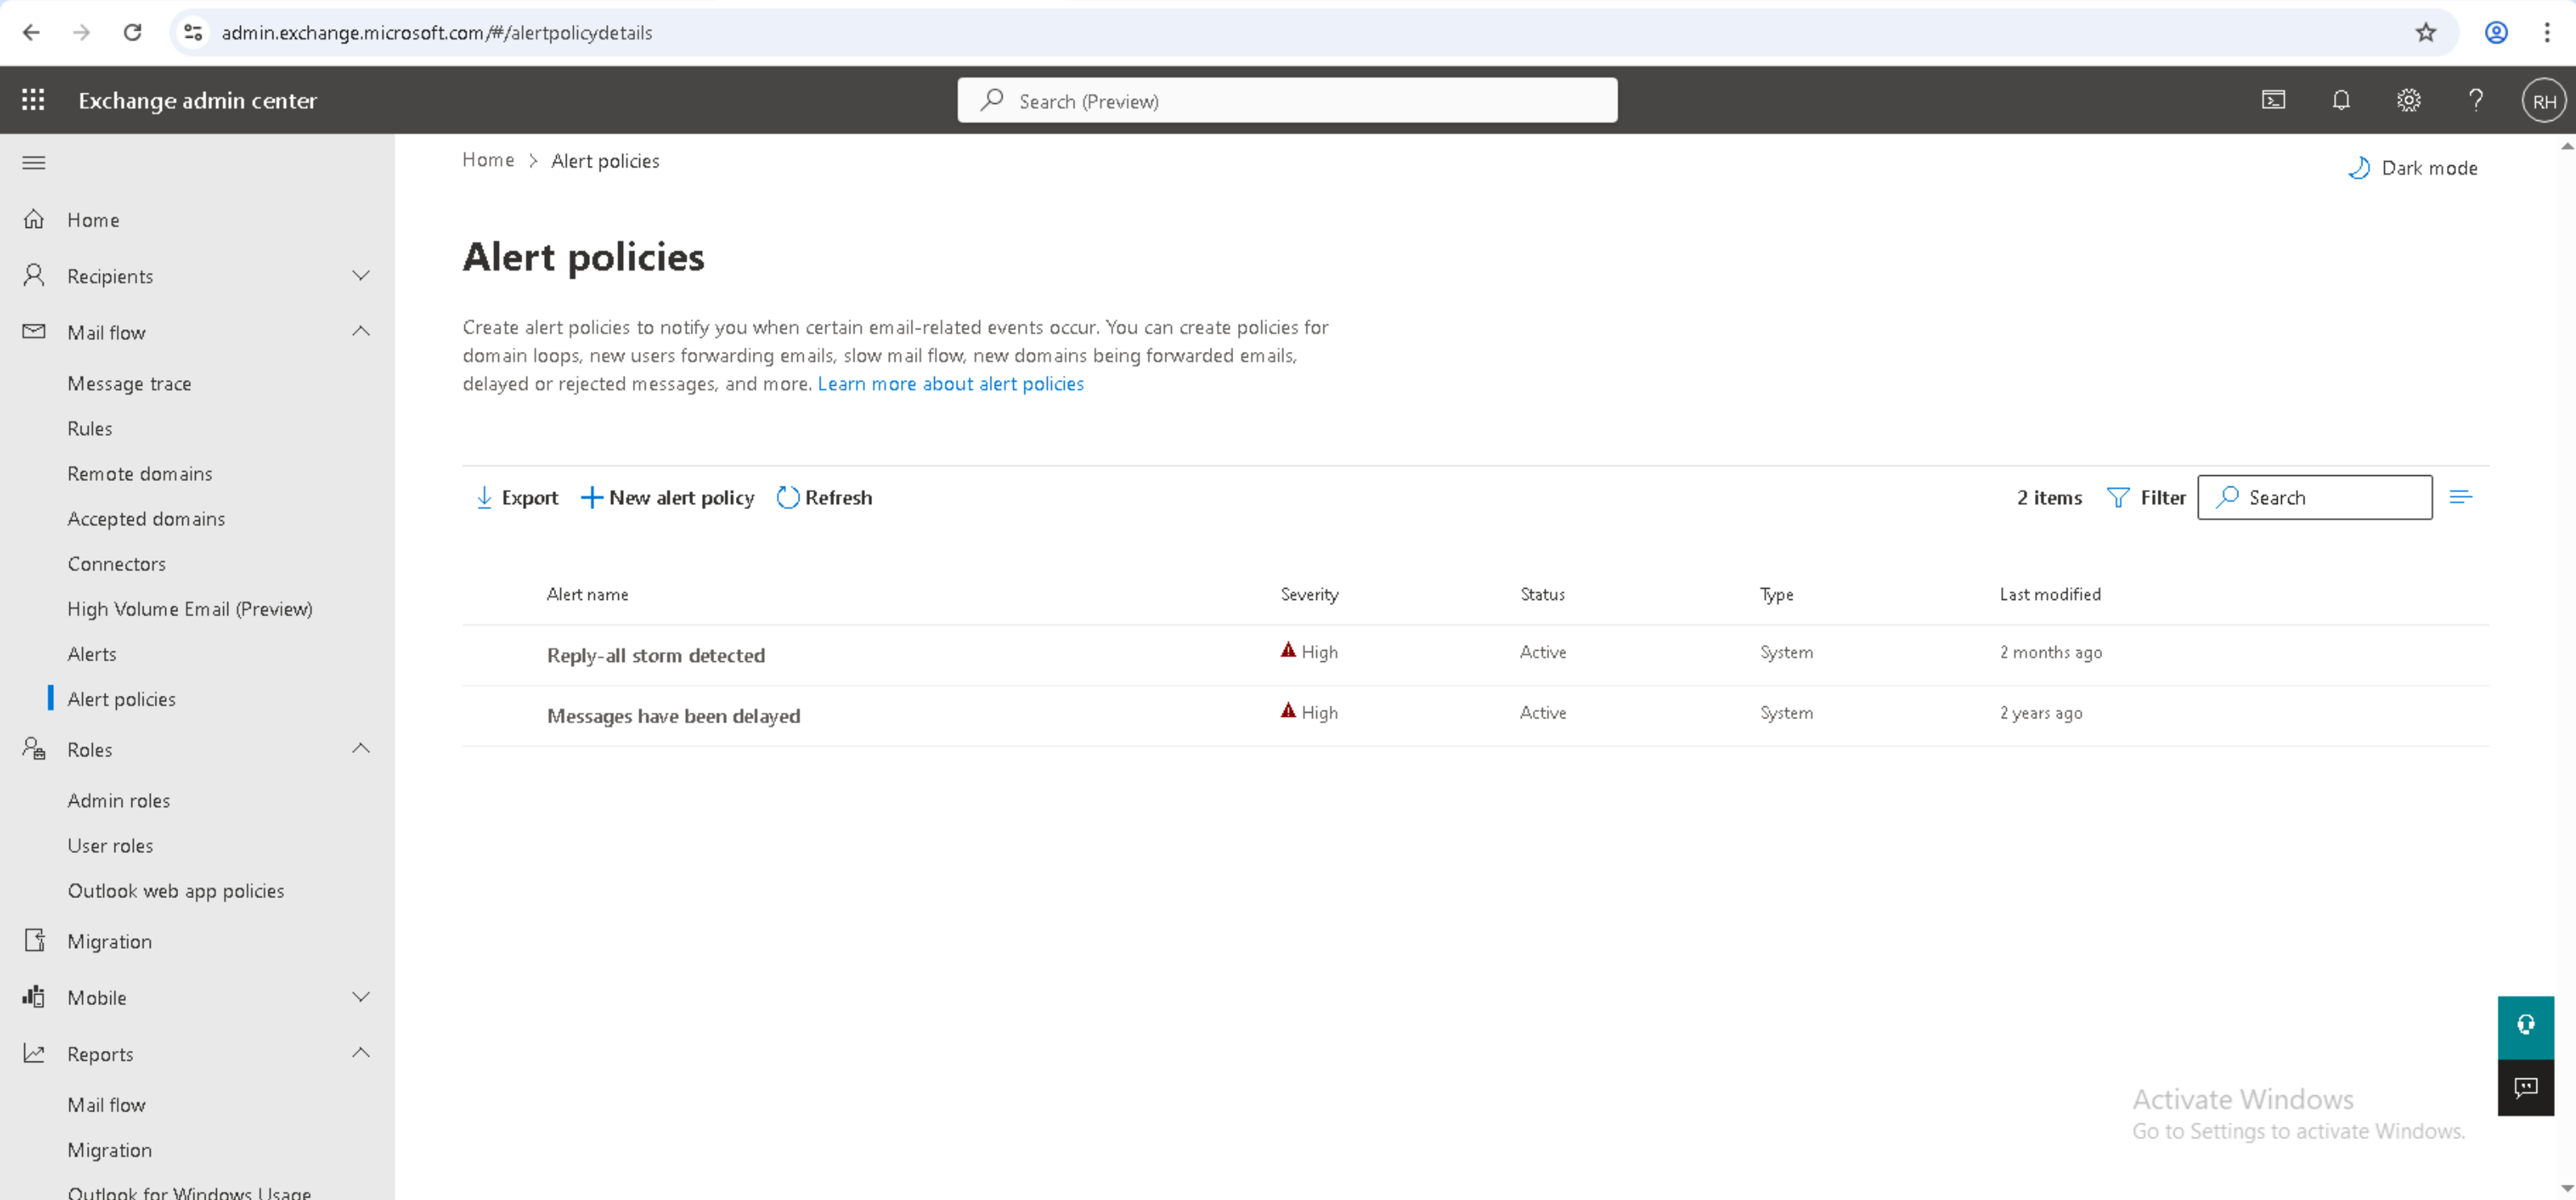
Task: Collapse the Mail flow section
Action: [361, 332]
